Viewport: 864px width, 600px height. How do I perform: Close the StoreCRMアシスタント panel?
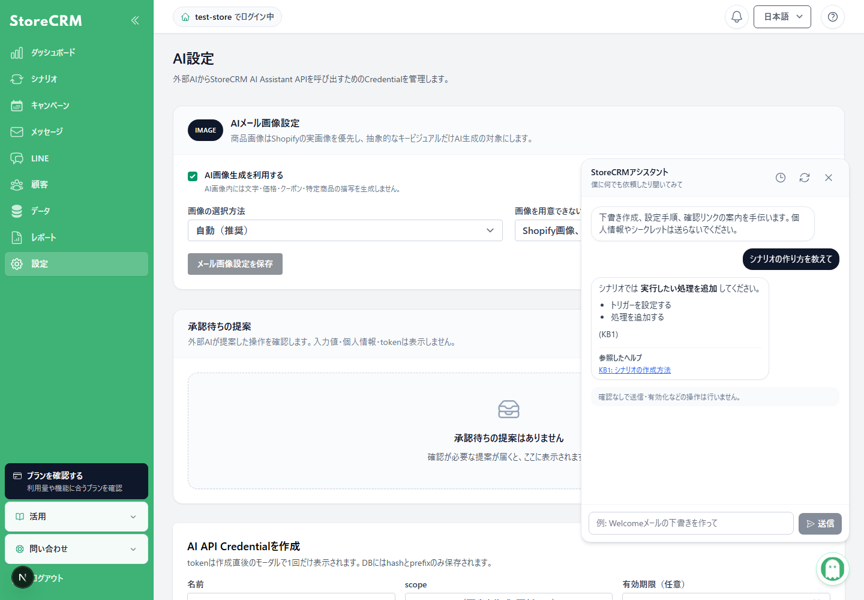pyautogui.click(x=829, y=178)
